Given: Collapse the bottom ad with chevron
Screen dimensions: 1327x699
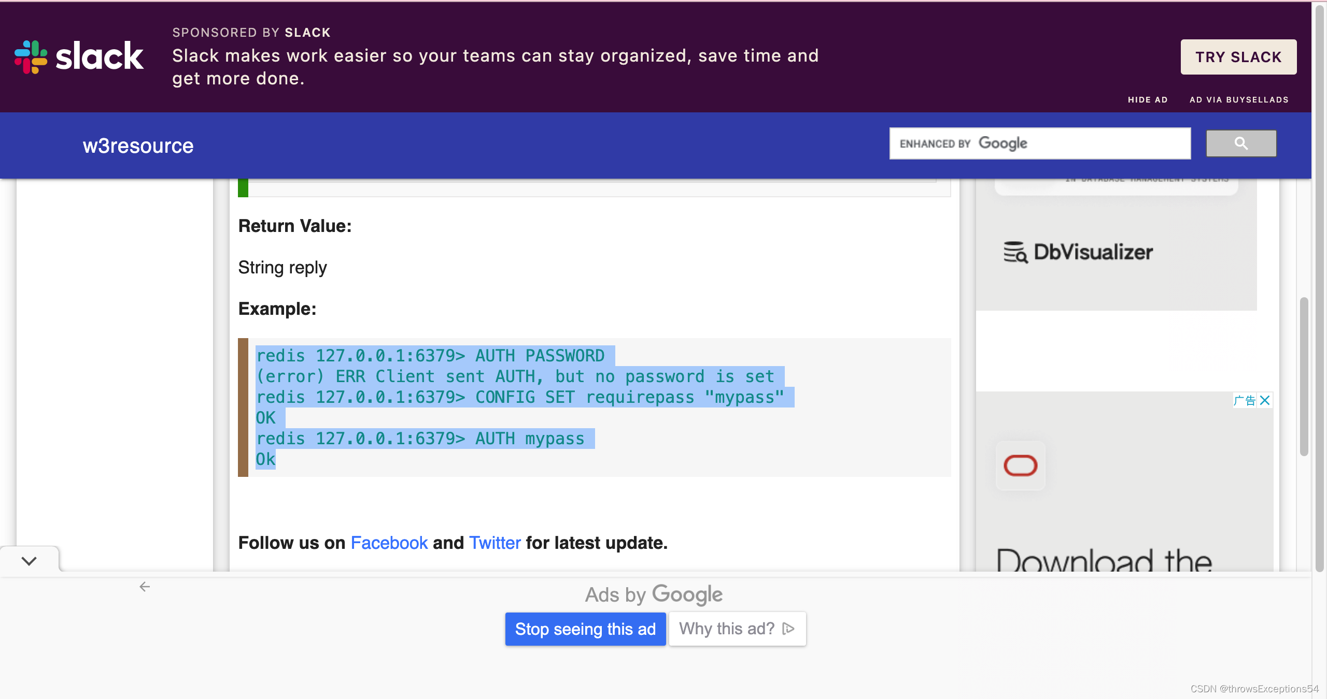Looking at the screenshot, I should pyautogui.click(x=29, y=561).
